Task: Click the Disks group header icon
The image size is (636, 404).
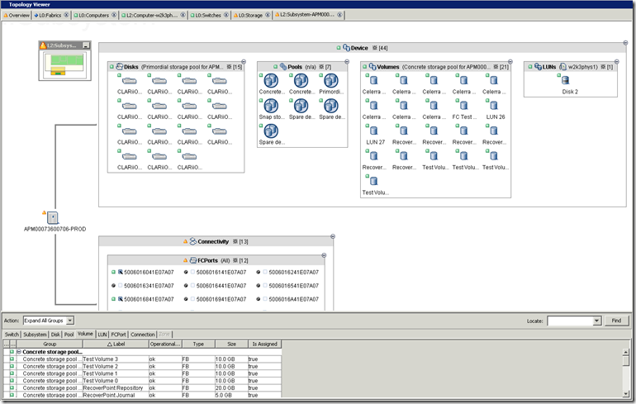Action: [x=119, y=67]
